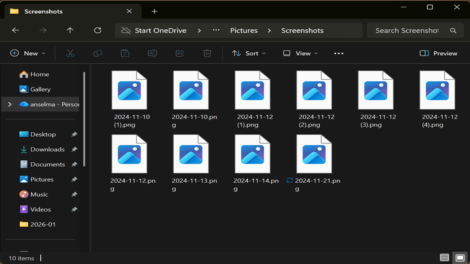Click the Forward navigation arrow
Screen dimensions: 470x264
point(43,31)
